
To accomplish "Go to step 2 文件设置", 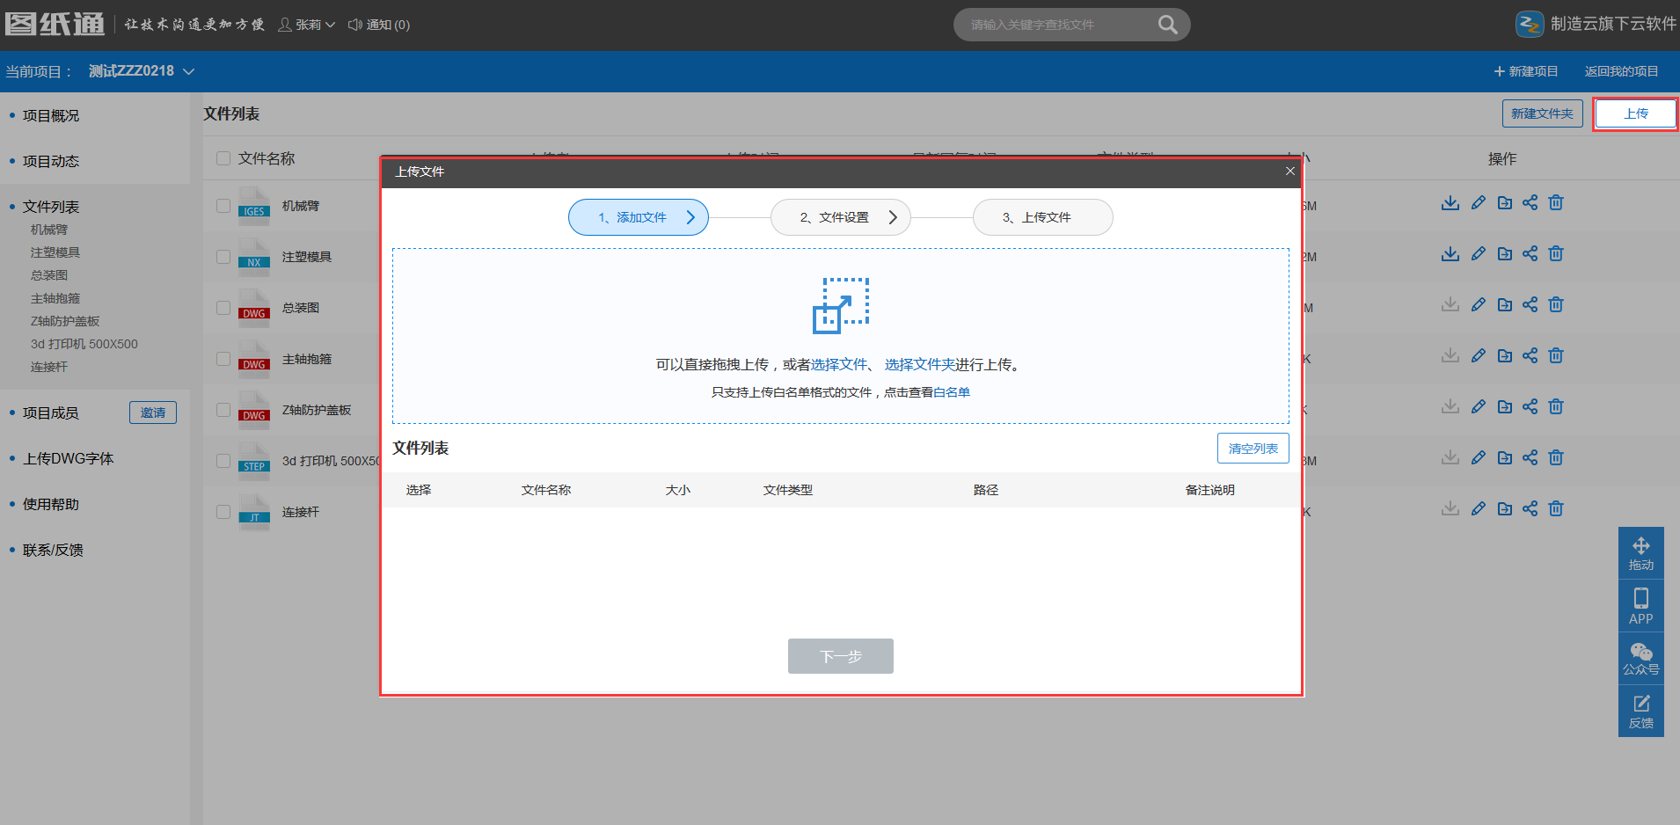I will (841, 217).
